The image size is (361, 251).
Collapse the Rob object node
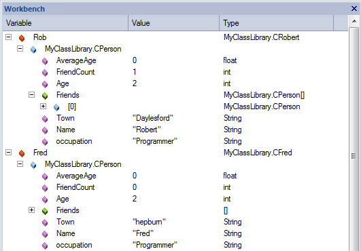point(9,37)
